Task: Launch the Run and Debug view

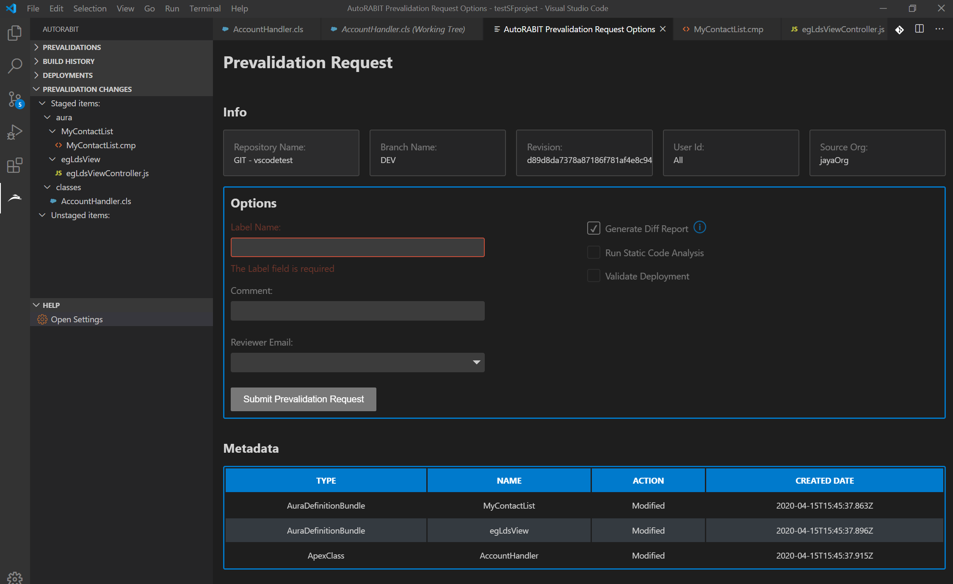Action: (x=14, y=132)
